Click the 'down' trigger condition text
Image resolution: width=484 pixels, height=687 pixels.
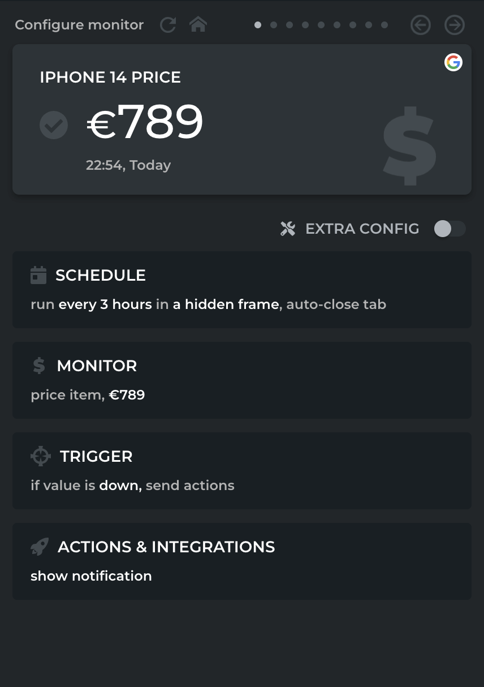119,486
